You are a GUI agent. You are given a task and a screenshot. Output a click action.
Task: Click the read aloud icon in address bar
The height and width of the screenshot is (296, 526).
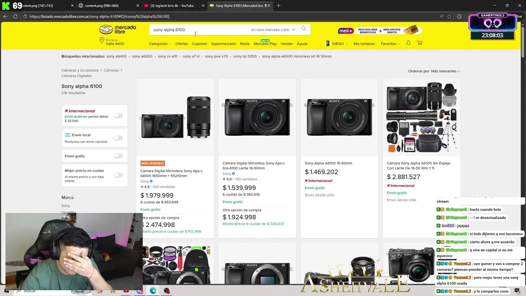(x=441, y=16)
